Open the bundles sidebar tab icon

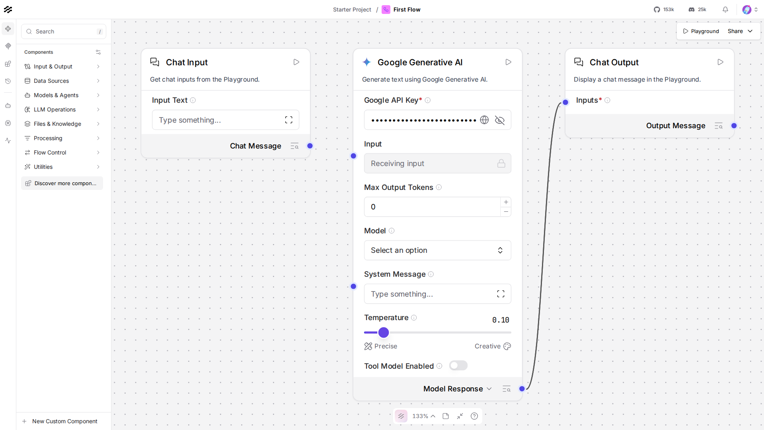[x=8, y=64]
